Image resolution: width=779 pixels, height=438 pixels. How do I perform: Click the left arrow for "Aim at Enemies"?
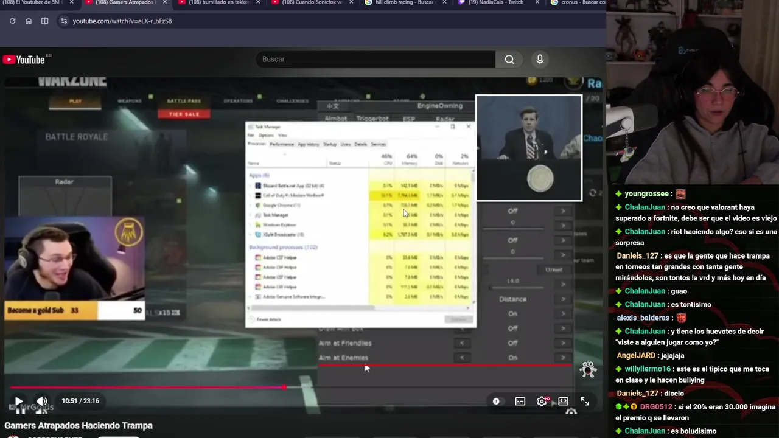point(462,358)
